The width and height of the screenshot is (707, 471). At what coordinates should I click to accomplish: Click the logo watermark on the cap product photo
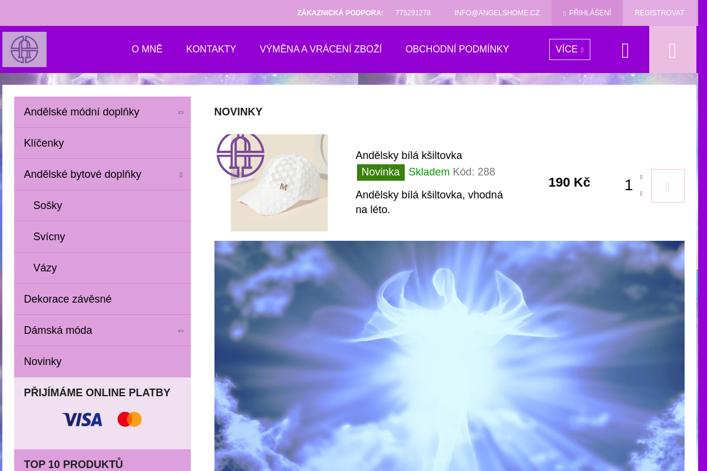(x=242, y=155)
